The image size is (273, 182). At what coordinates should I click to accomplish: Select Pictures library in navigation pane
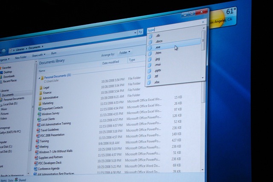point(5,114)
